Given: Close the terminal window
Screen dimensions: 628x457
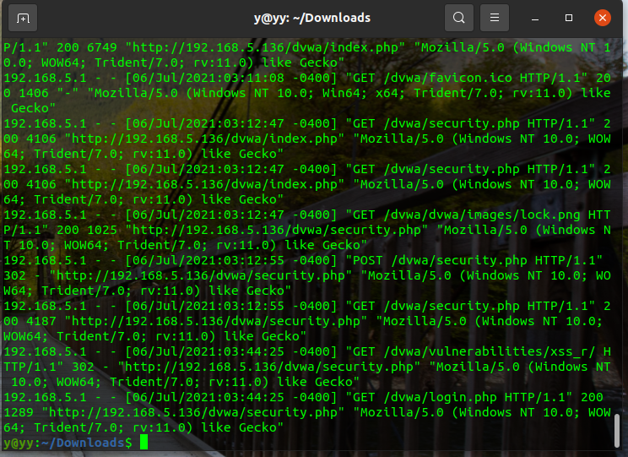Looking at the screenshot, I should 603,18.
